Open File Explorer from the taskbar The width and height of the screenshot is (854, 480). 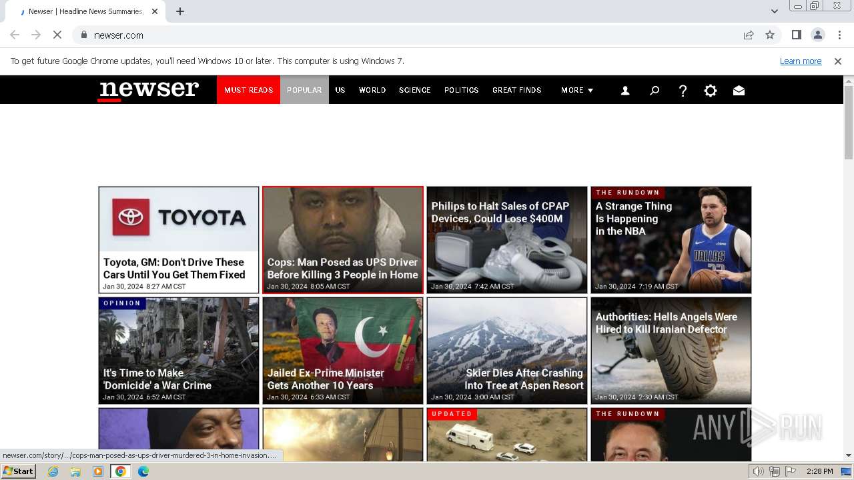coord(75,471)
